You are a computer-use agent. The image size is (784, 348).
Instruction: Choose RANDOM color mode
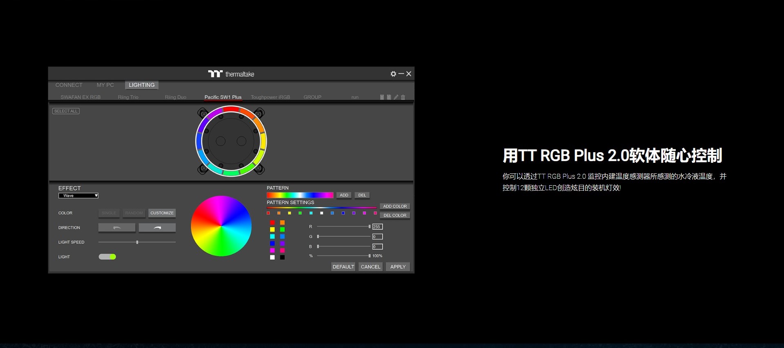[x=134, y=213]
